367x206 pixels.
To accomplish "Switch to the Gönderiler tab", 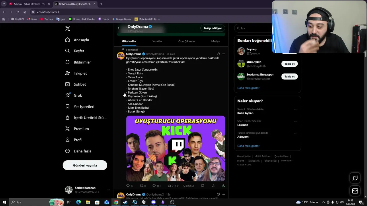I will click(129, 41).
